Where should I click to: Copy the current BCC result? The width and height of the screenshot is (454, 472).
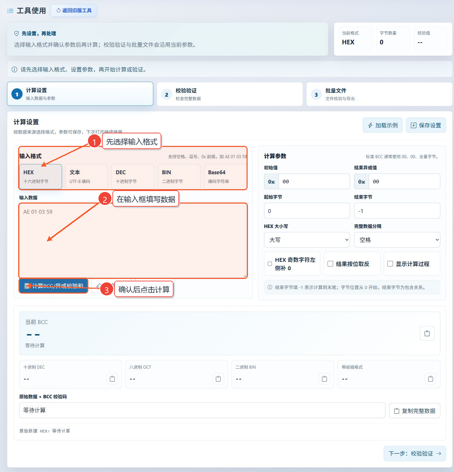(x=427, y=333)
